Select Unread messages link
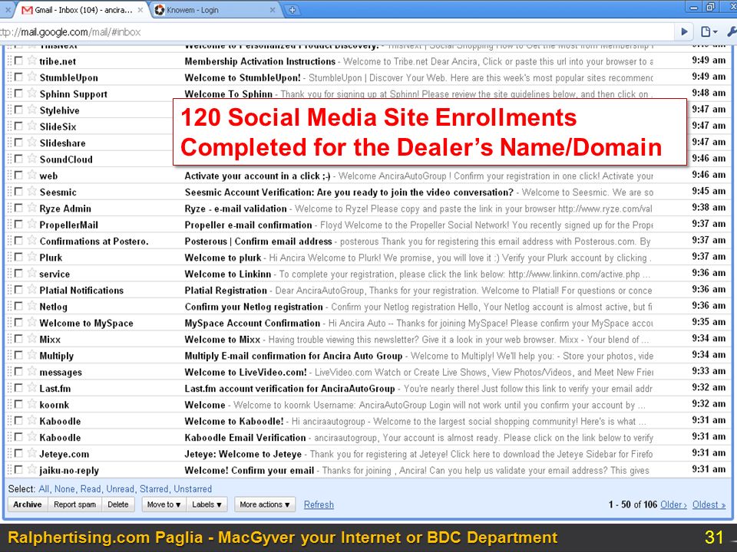Viewport: 737px width, 552px height. tap(121, 488)
